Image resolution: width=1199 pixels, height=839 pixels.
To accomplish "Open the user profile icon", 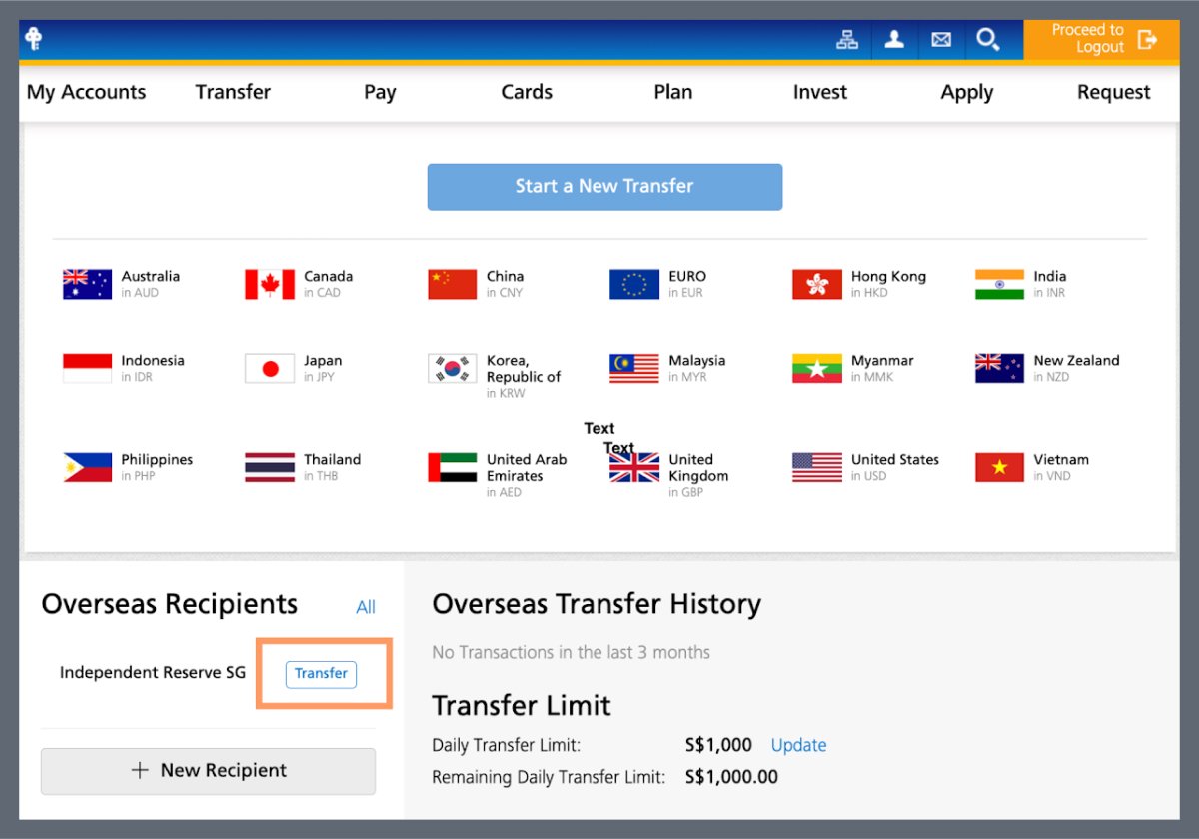I will point(894,40).
